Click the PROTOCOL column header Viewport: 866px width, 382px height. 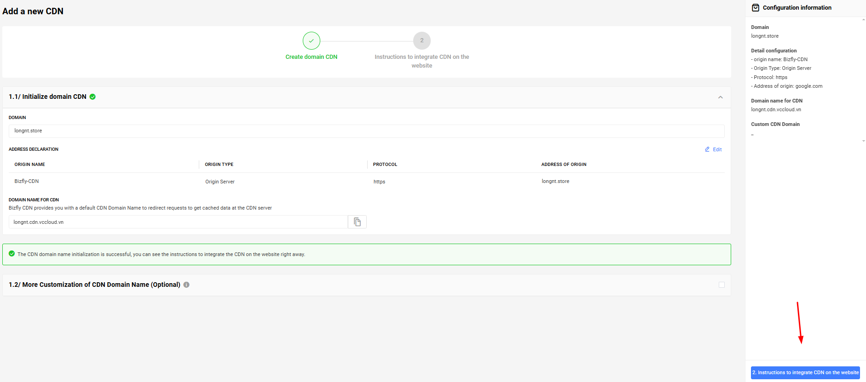point(385,165)
